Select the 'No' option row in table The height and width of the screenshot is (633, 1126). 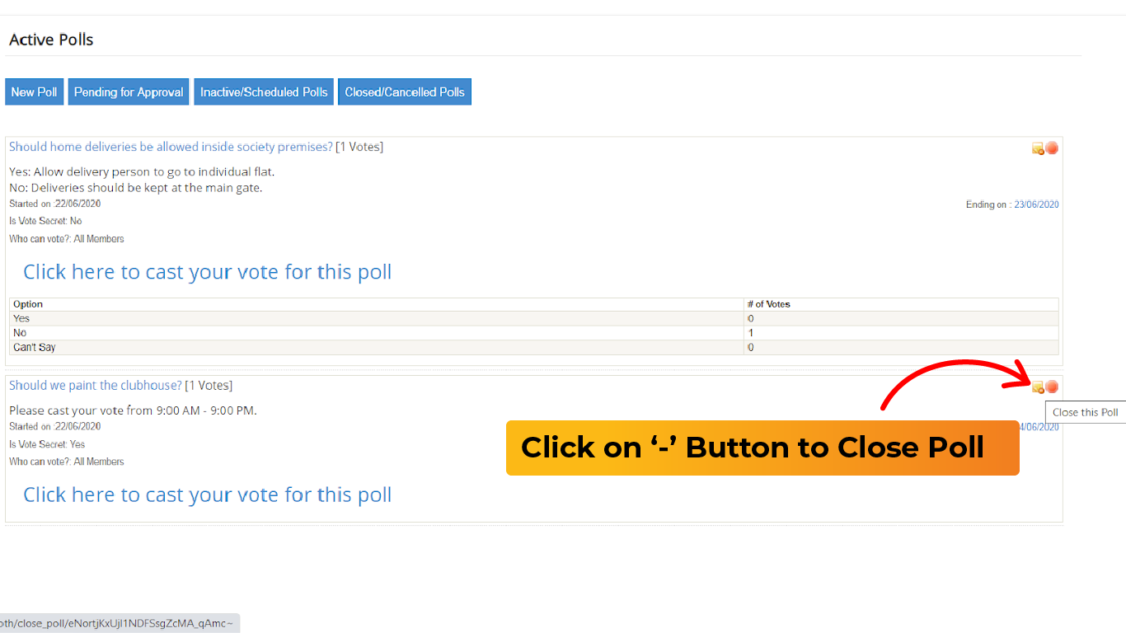tap(534, 333)
